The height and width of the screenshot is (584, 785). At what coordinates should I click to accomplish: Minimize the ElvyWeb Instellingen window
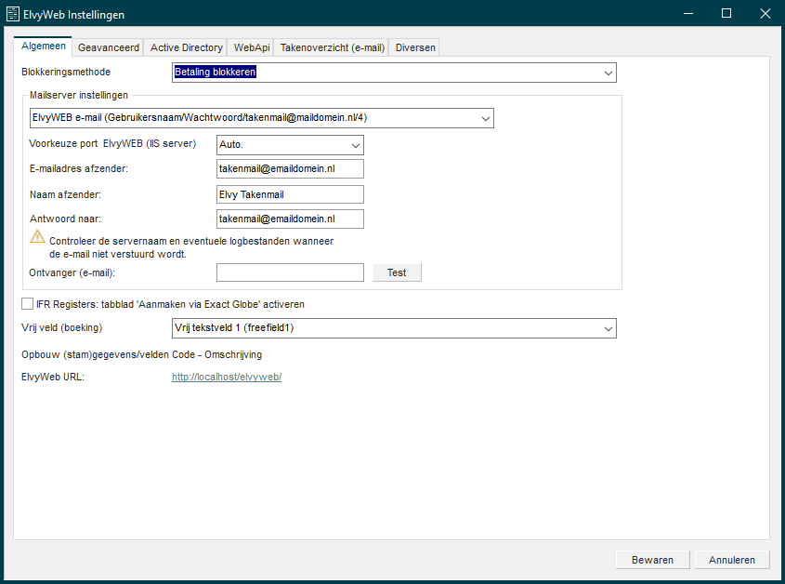pos(688,14)
